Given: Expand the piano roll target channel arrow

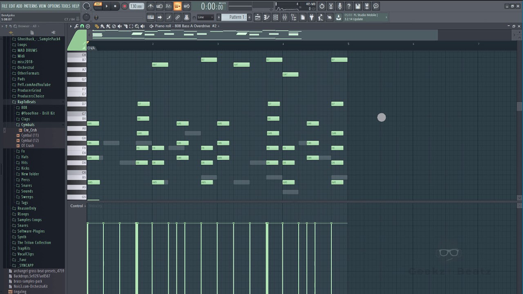Looking at the screenshot, I should click(219, 26).
